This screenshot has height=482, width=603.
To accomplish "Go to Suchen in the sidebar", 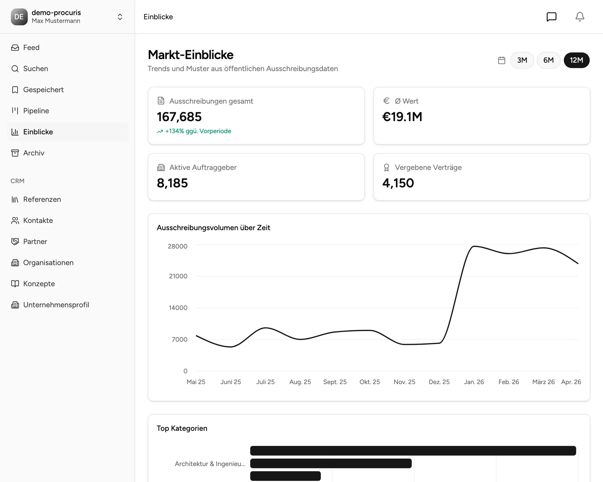I will [x=68, y=69].
